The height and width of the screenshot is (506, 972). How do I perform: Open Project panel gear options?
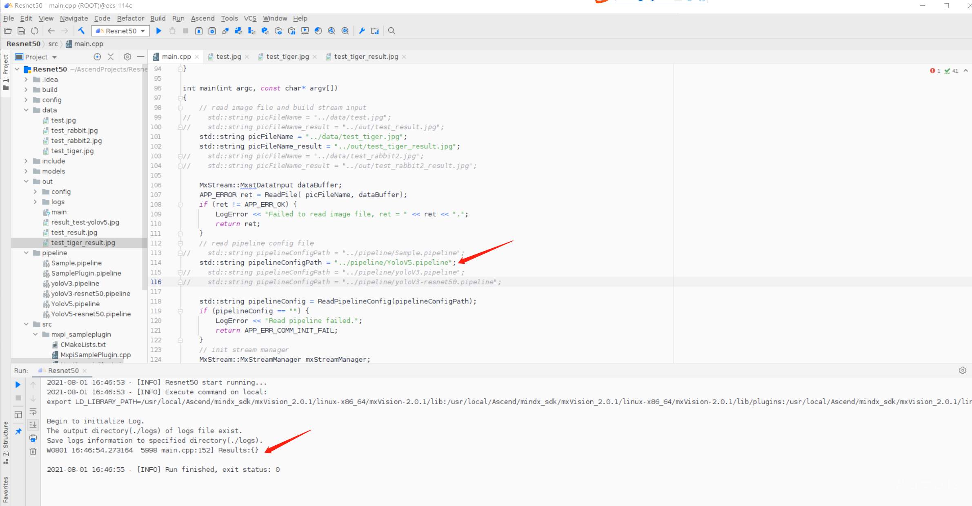coord(127,57)
